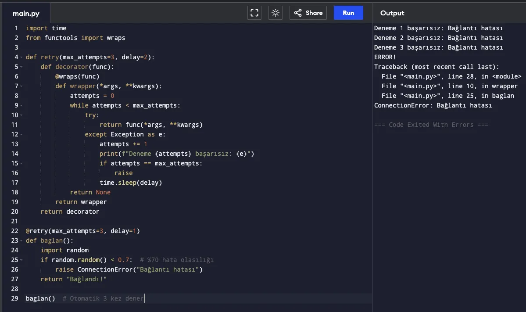Fold the while loop at line 9
The height and width of the screenshot is (312, 526).
click(x=21, y=105)
